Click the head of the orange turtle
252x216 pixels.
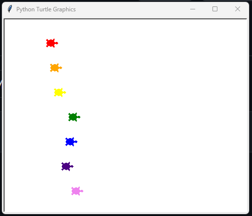(61, 68)
